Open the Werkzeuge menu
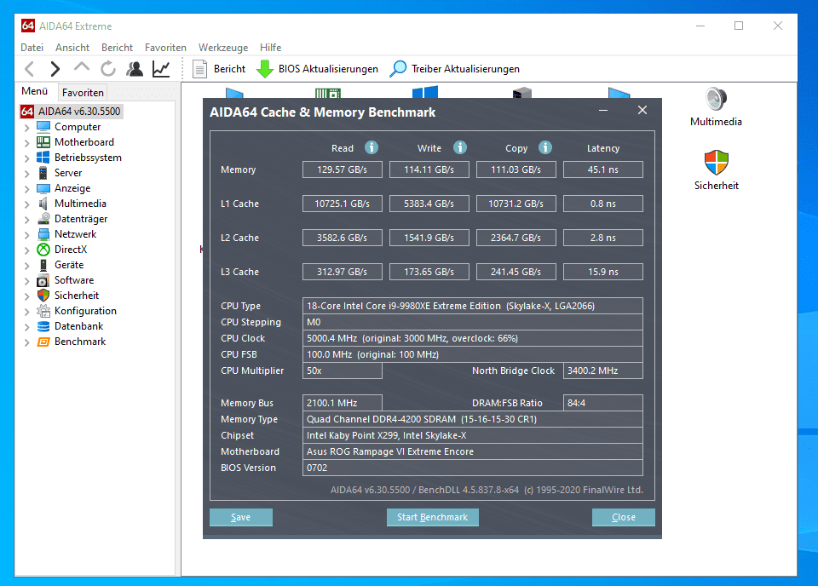 223,48
